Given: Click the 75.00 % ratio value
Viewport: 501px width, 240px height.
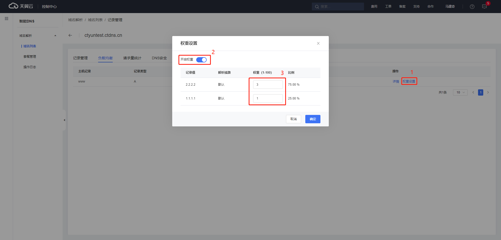Looking at the screenshot, I should click(x=294, y=85).
